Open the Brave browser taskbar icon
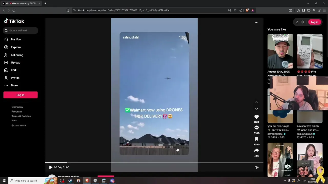The image size is (328, 184). 87,181
